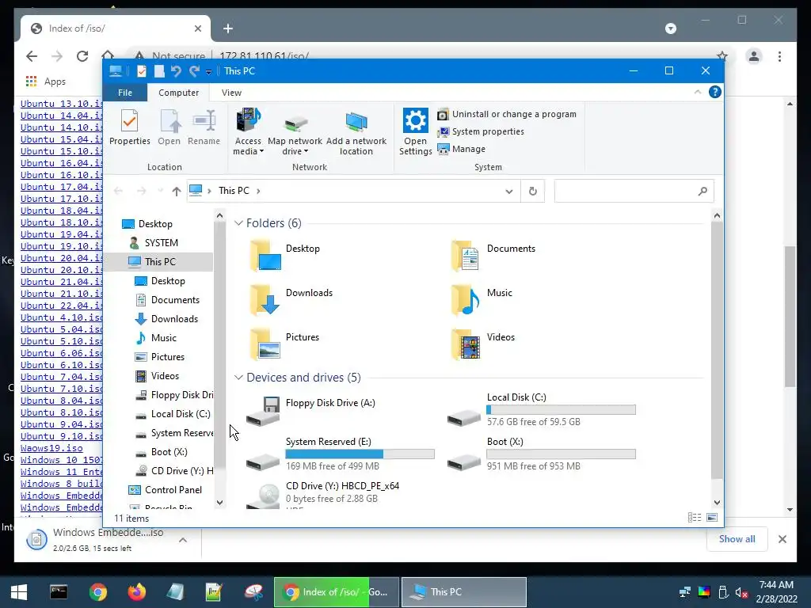
Task: Click the muted volume tray icon
Action: point(741,592)
